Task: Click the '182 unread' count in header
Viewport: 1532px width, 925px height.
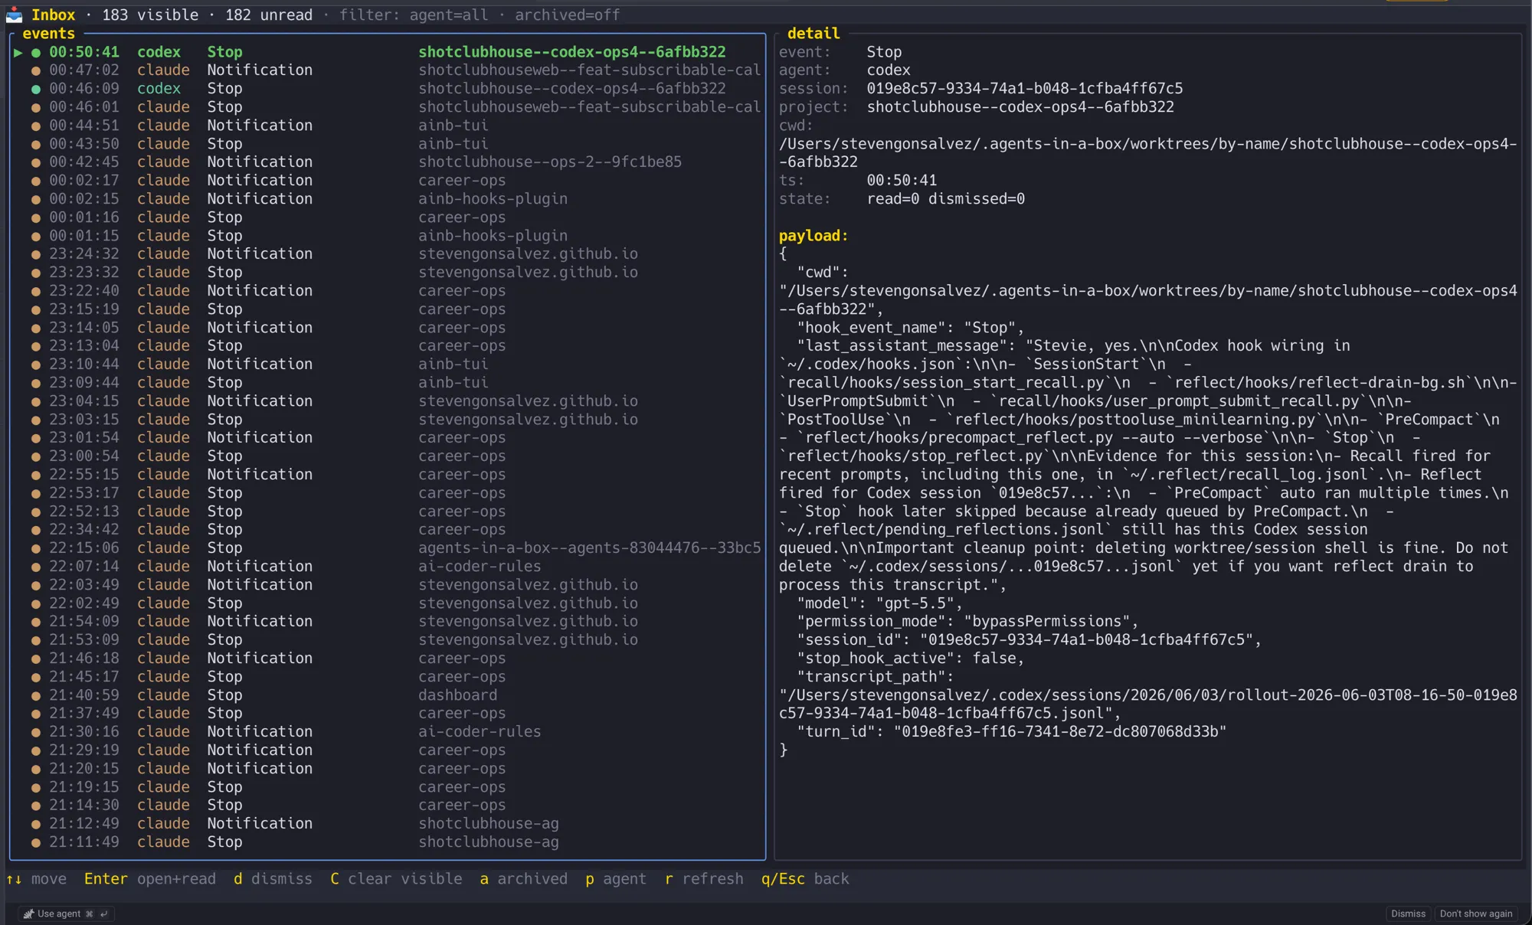Action: click(269, 15)
